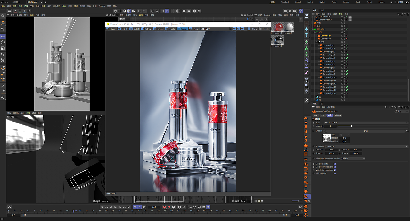This screenshot has width=410, height=221.
Task: Click the null object icon in right palette
Action: tap(307, 16)
